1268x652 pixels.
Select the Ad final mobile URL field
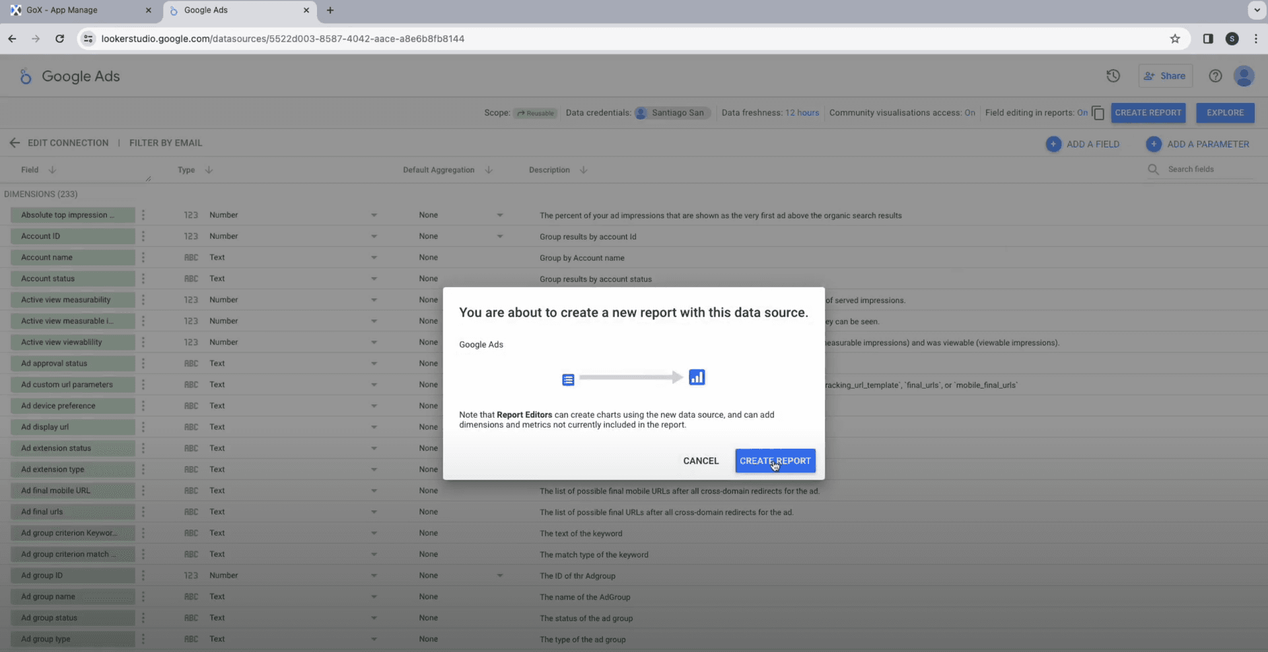coord(73,490)
